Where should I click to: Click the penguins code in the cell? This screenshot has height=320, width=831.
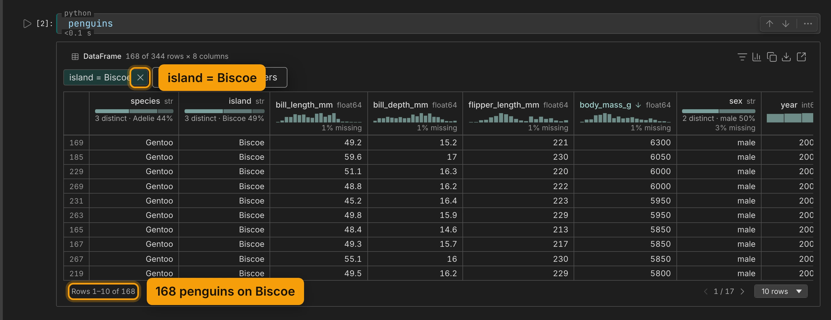pos(90,24)
